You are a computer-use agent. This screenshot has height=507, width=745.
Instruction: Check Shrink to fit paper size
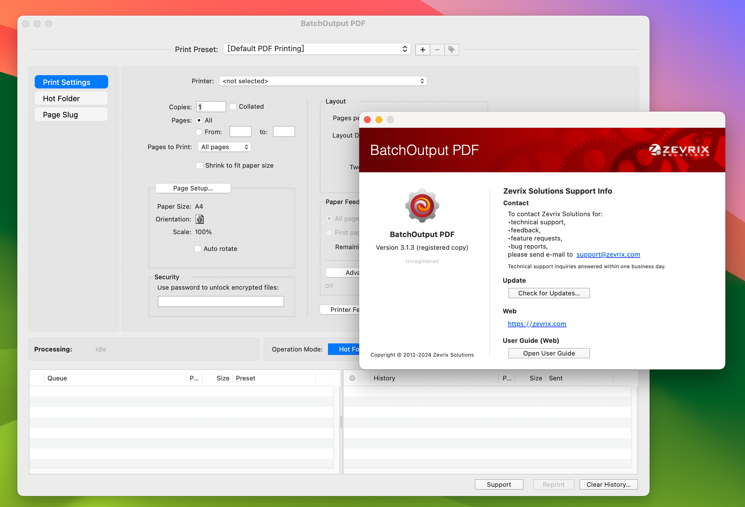199,165
